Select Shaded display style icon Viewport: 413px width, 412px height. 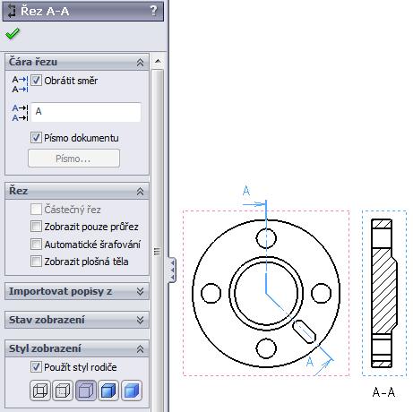132,391
